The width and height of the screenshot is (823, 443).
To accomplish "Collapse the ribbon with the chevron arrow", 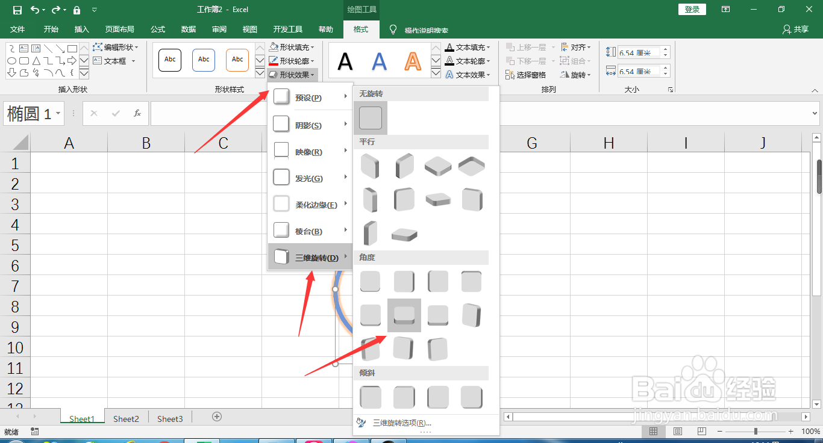I will pos(814,90).
